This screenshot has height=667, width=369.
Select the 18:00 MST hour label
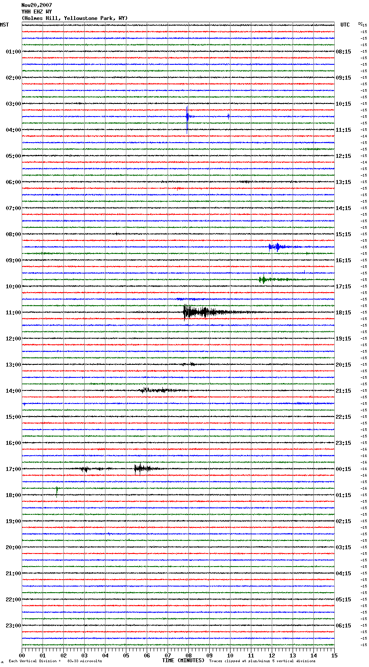[13, 495]
